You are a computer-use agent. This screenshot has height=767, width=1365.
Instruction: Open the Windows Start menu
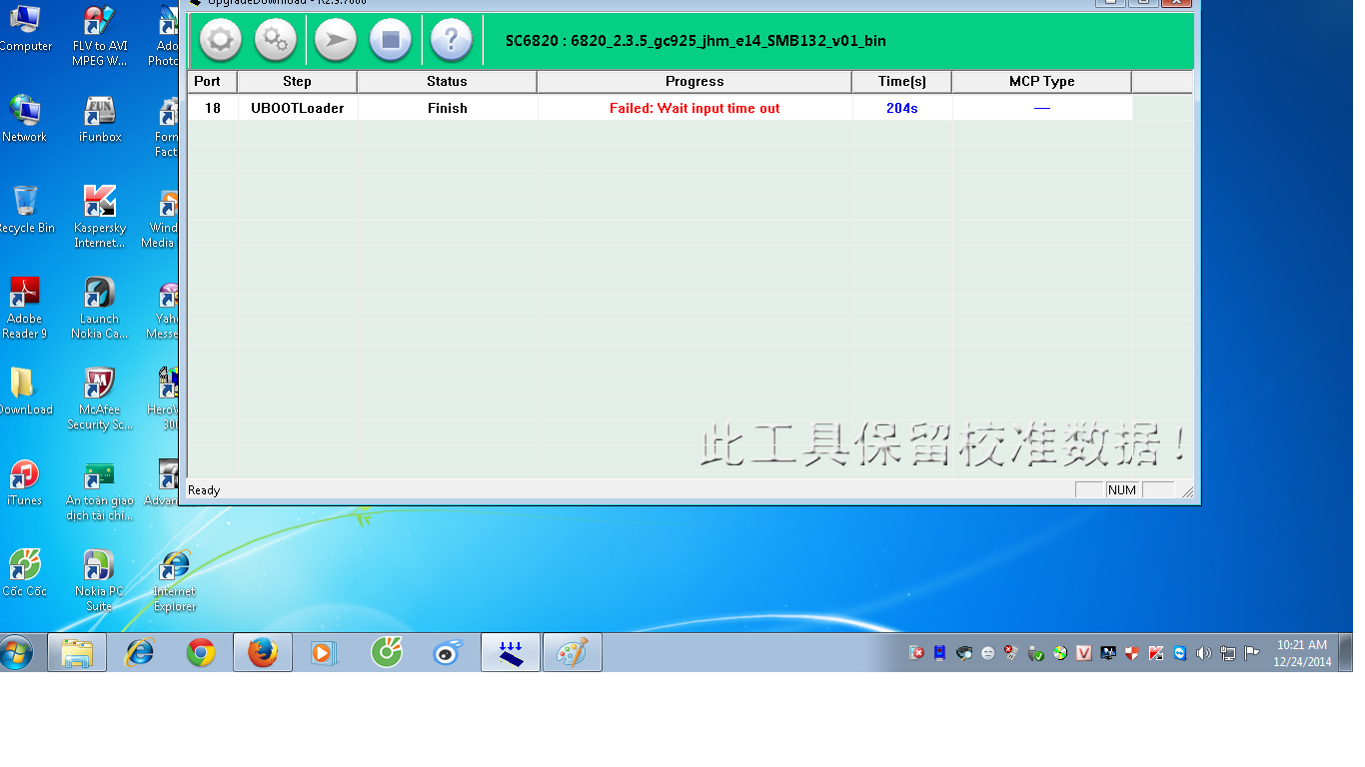[x=17, y=653]
